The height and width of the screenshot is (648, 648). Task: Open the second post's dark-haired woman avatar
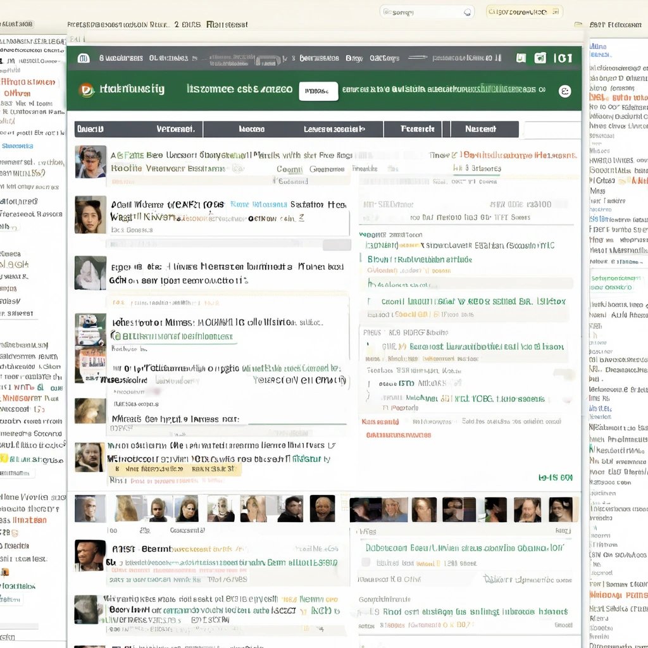click(x=90, y=215)
